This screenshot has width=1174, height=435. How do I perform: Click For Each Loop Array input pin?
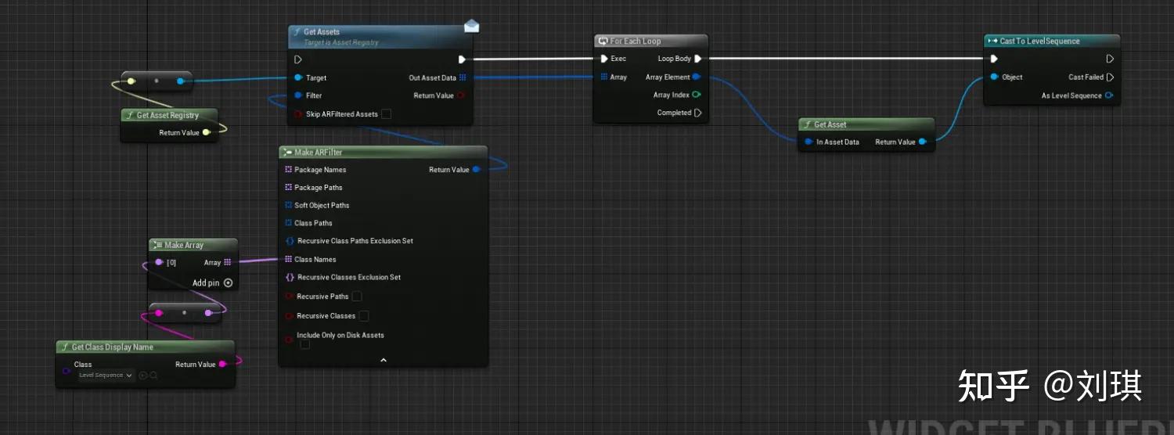pos(603,77)
